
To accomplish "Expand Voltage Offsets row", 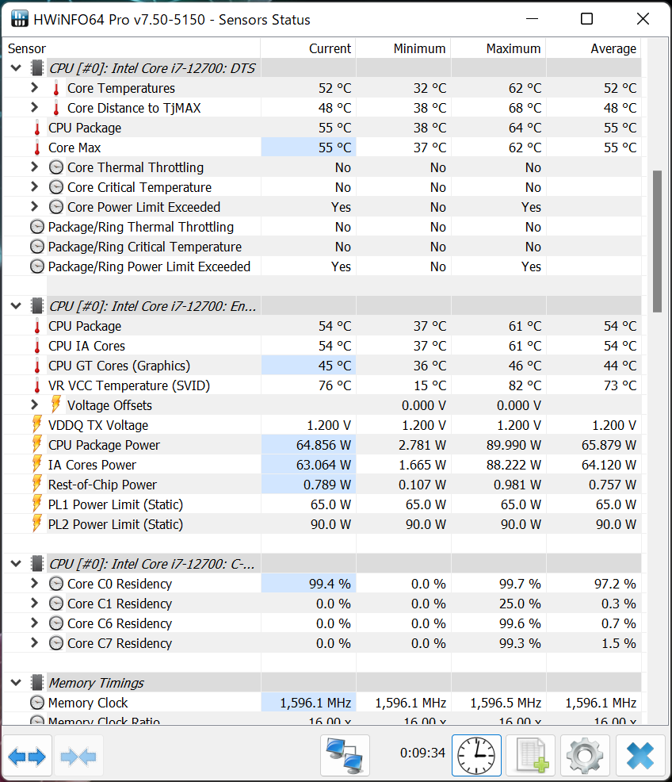I will pyautogui.click(x=34, y=405).
